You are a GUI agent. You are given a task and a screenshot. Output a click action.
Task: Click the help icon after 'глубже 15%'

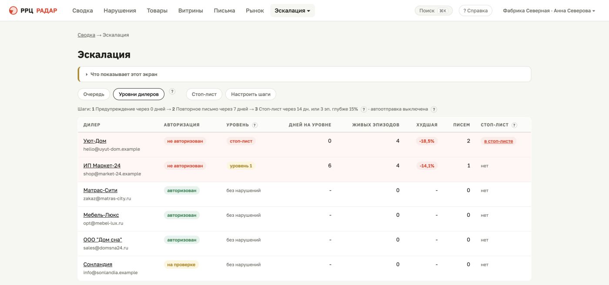click(x=364, y=109)
